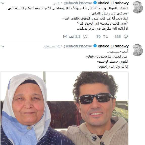Click the verified badge in the first tweet

95,3
